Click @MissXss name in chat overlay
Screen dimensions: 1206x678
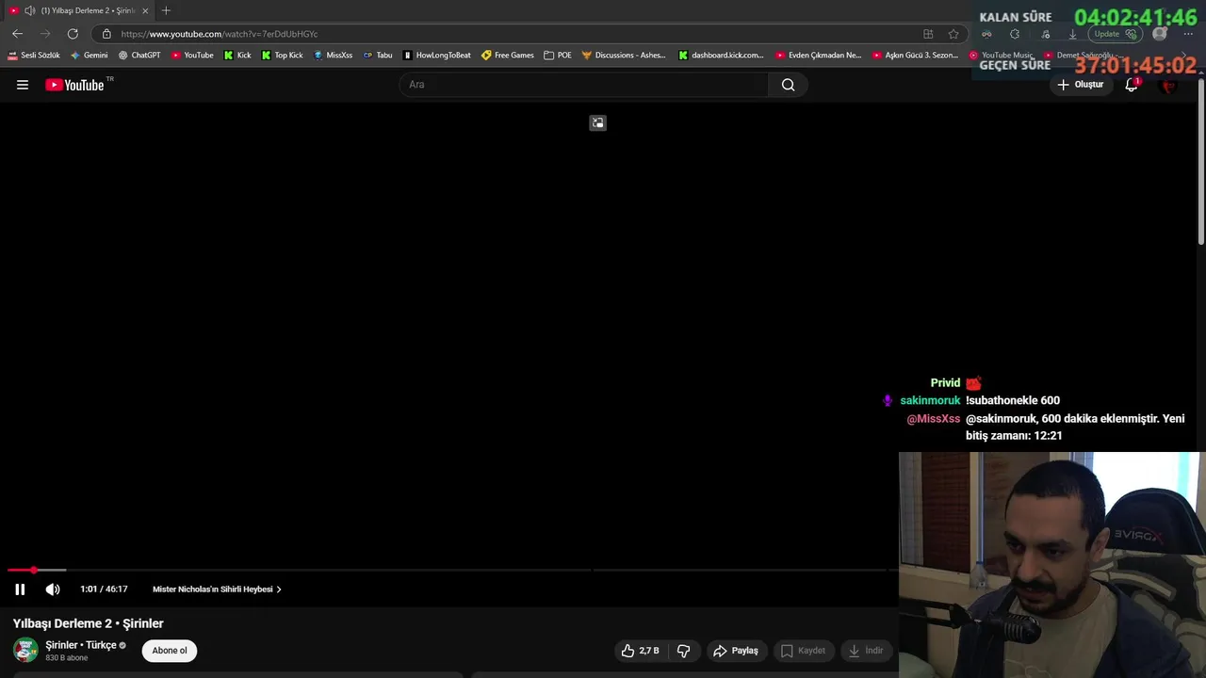[934, 419]
